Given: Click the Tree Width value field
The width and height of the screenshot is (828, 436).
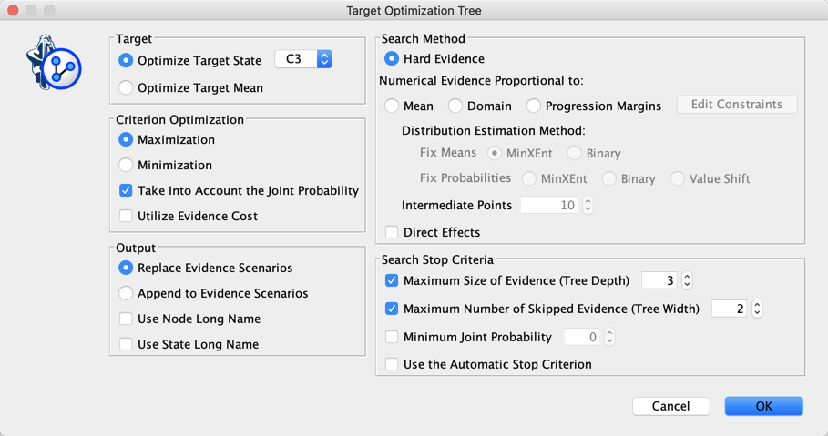Looking at the screenshot, I should click(730, 309).
